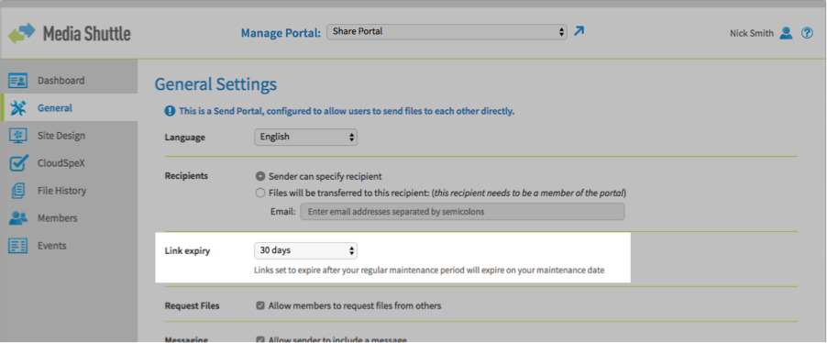This screenshot has height=343, width=827.
Task: Open CloudSpeX section
Action: point(61,163)
